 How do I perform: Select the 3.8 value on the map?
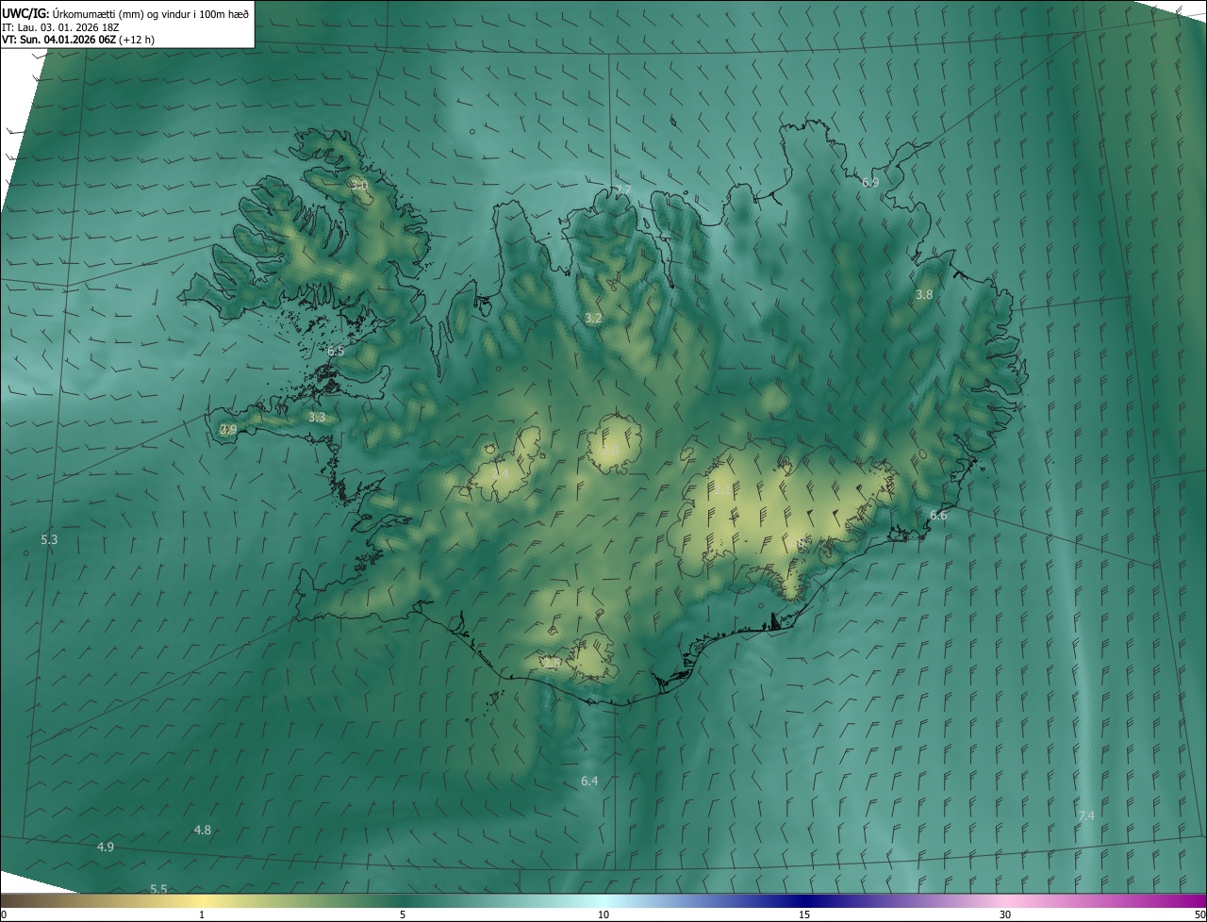(924, 295)
